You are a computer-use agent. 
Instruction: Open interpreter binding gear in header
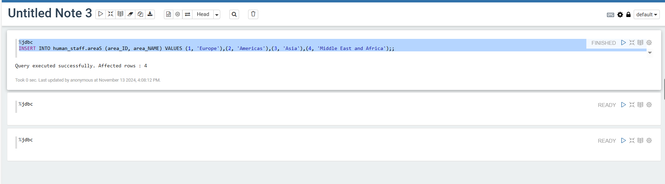coord(620,15)
